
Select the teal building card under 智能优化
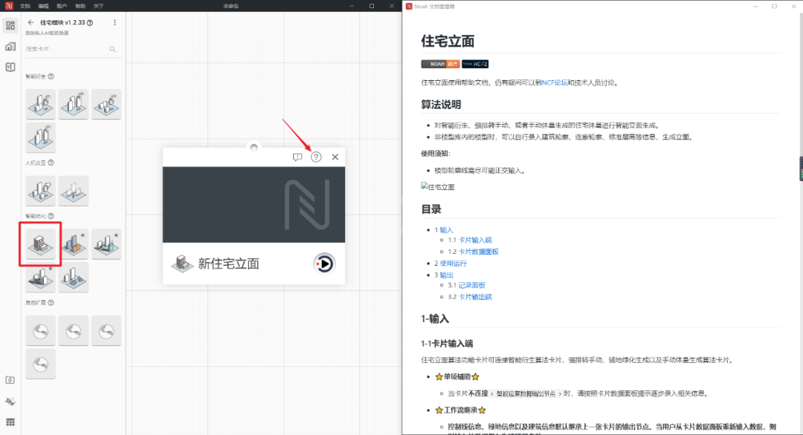[106, 243]
